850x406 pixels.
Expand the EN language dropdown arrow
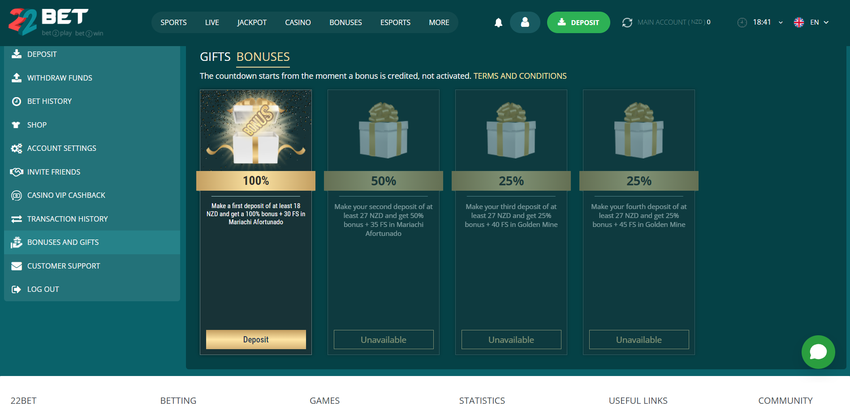(826, 22)
